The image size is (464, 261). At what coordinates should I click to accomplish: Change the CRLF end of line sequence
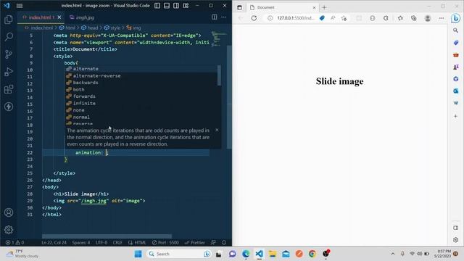click(x=117, y=243)
